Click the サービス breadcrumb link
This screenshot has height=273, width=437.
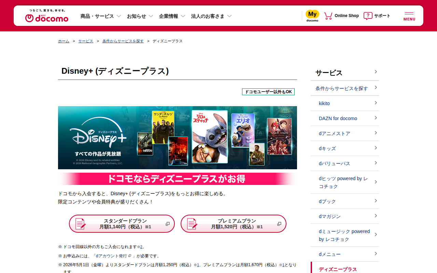pos(86,41)
